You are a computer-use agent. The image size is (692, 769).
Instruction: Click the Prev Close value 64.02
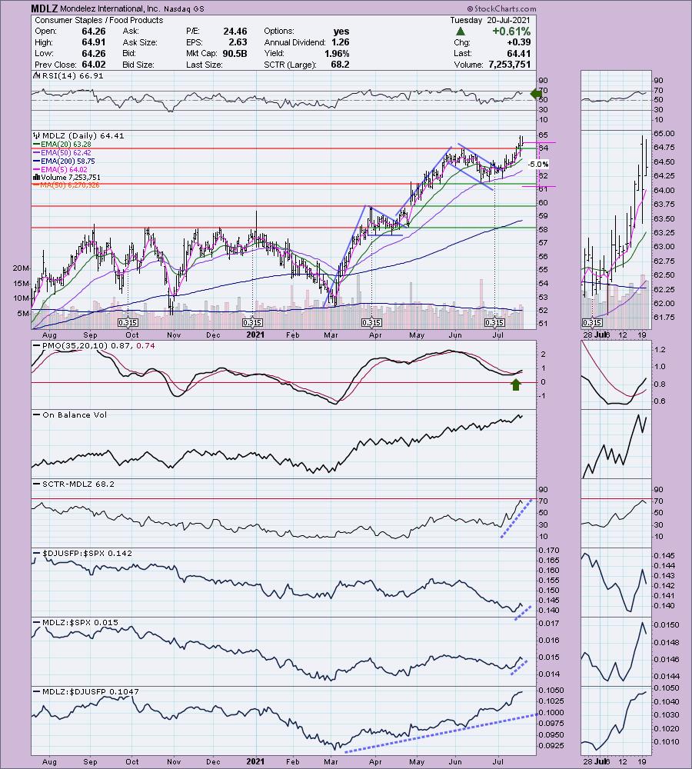point(93,65)
